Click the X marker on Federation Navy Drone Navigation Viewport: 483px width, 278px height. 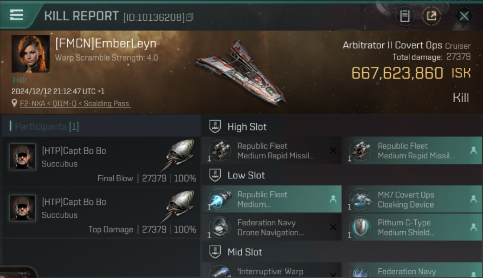[x=333, y=227]
